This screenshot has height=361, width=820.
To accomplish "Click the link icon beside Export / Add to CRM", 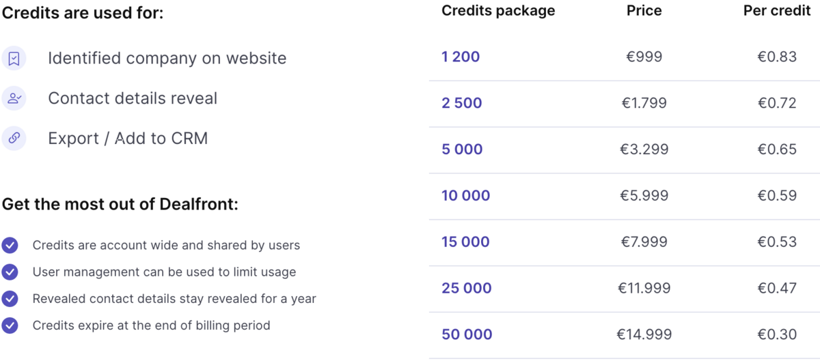I will (x=14, y=139).
